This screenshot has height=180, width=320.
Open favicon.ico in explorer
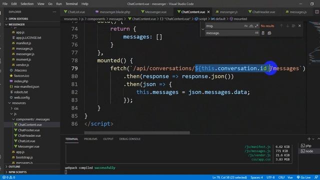click(21, 75)
